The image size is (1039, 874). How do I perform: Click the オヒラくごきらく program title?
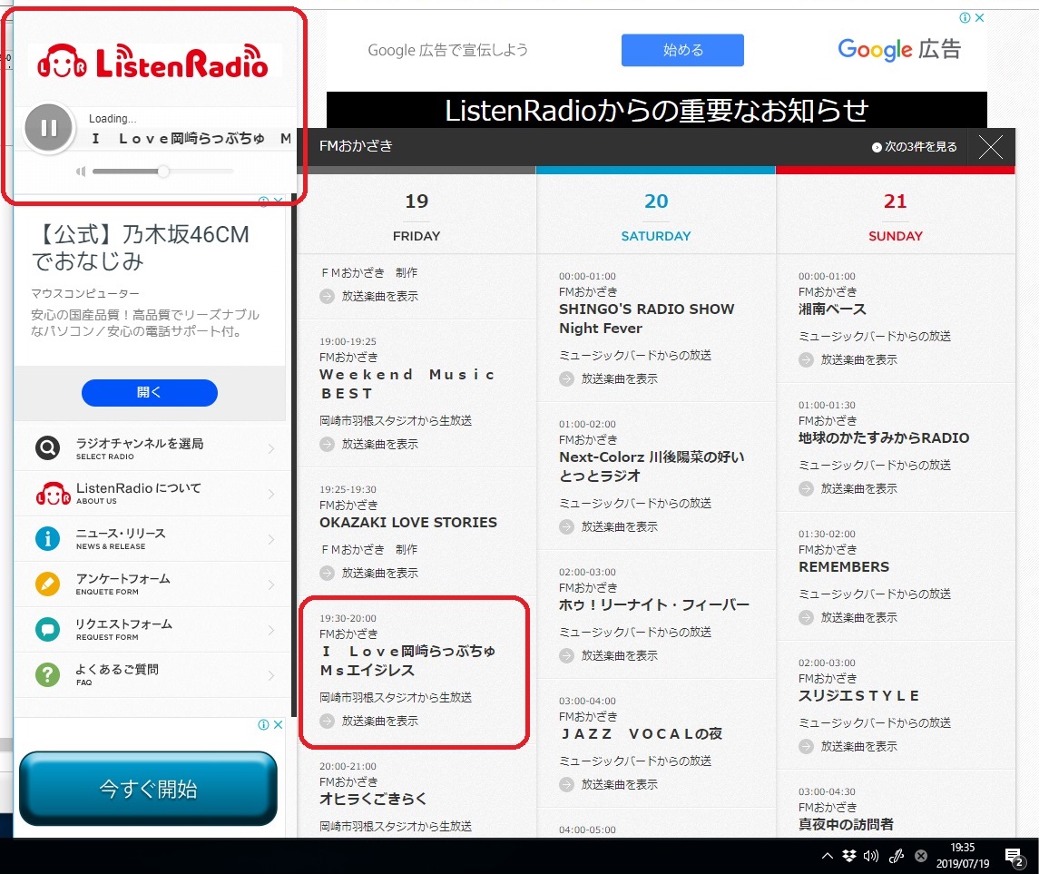pyautogui.click(x=373, y=799)
